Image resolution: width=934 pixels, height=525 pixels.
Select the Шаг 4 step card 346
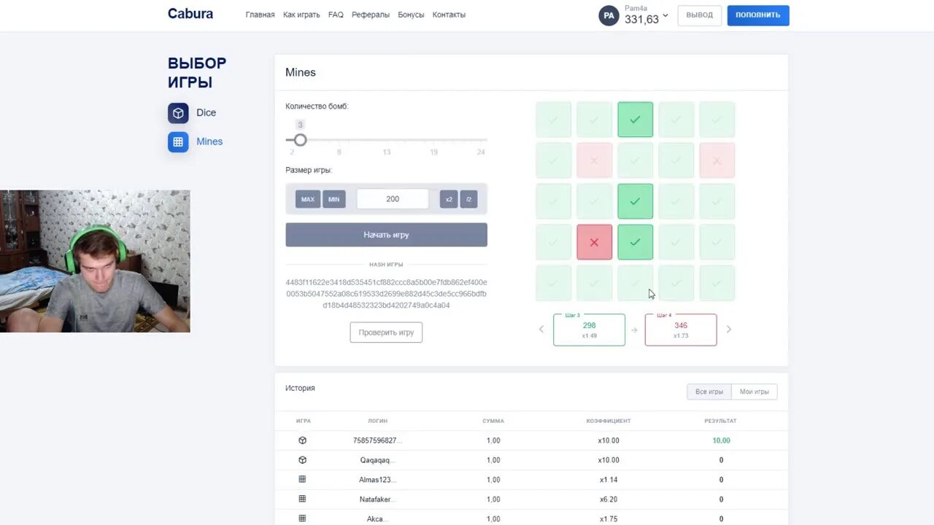[681, 330]
